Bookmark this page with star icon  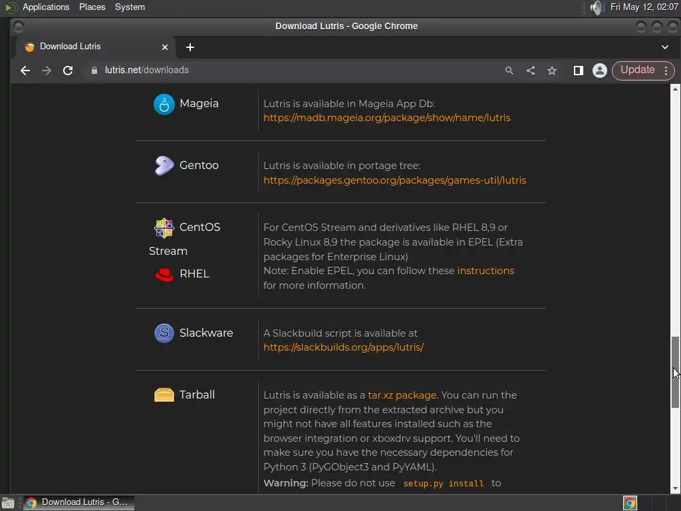(x=552, y=71)
